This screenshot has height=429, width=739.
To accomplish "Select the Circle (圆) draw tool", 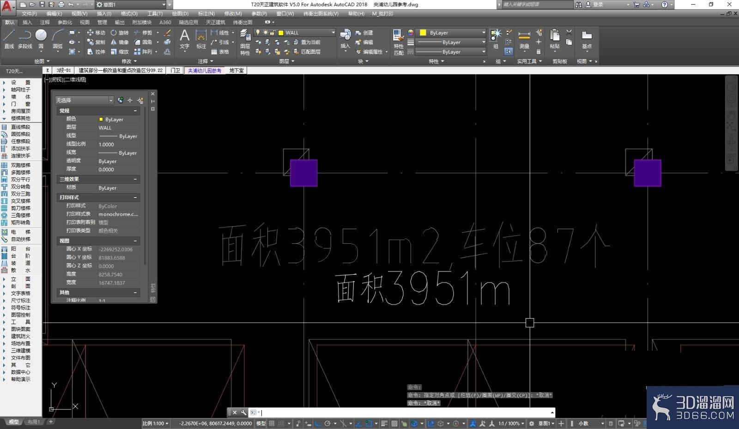I will coord(41,39).
